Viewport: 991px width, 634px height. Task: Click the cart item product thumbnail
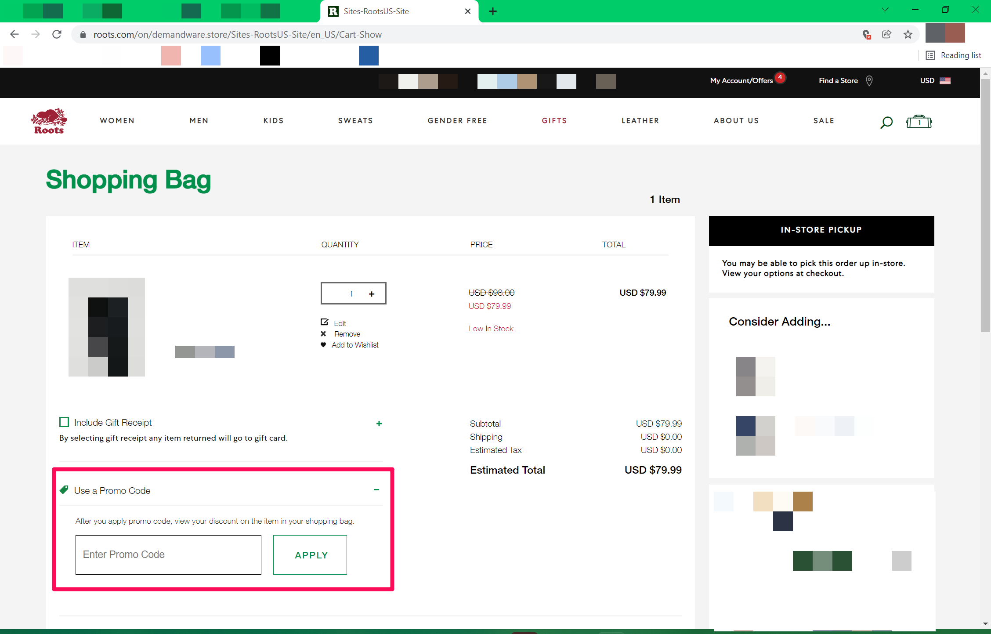(107, 327)
